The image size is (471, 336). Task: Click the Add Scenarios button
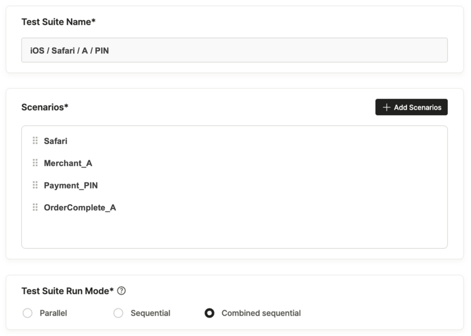[411, 107]
